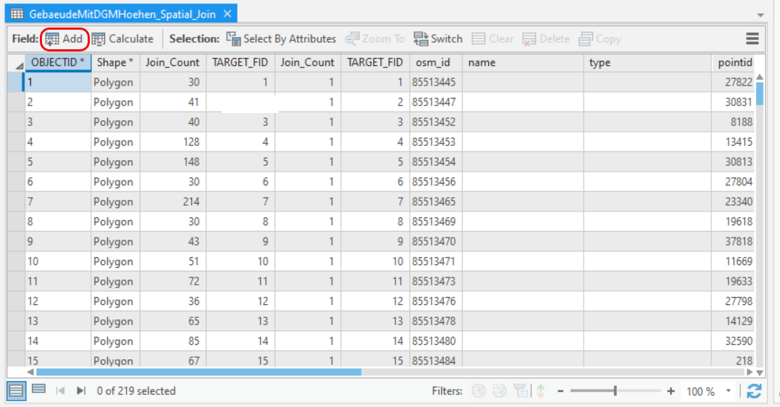Select the first TARGET_FID column header
The image size is (780, 407).
[x=240, y=63]
